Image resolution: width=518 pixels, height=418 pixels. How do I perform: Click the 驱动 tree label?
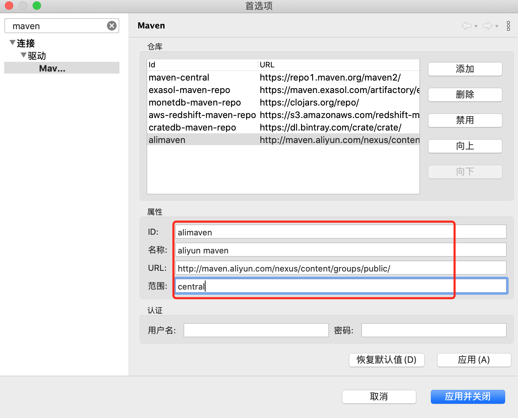37,56
